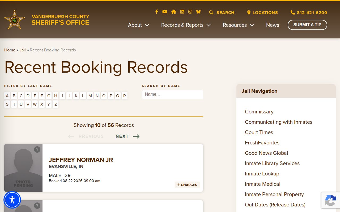The height and width of the screenshot is (212, 340).
Task: Open the Commissary link
Action: (259, 112)
